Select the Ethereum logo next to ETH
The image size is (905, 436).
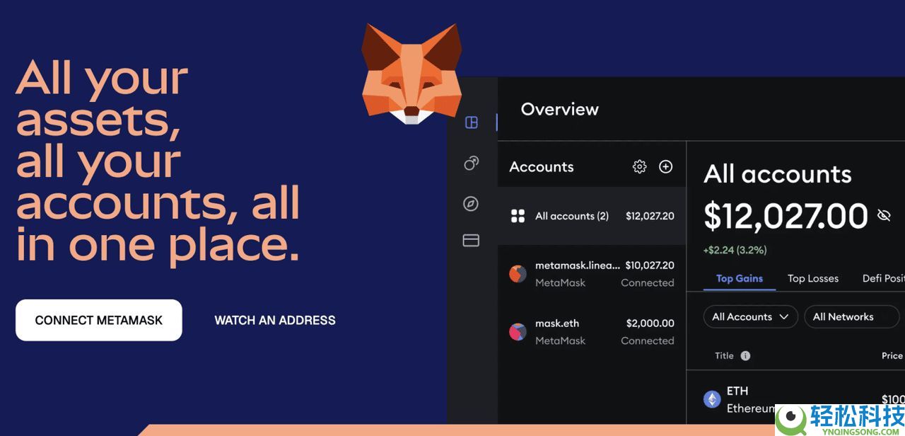[712, 398]
